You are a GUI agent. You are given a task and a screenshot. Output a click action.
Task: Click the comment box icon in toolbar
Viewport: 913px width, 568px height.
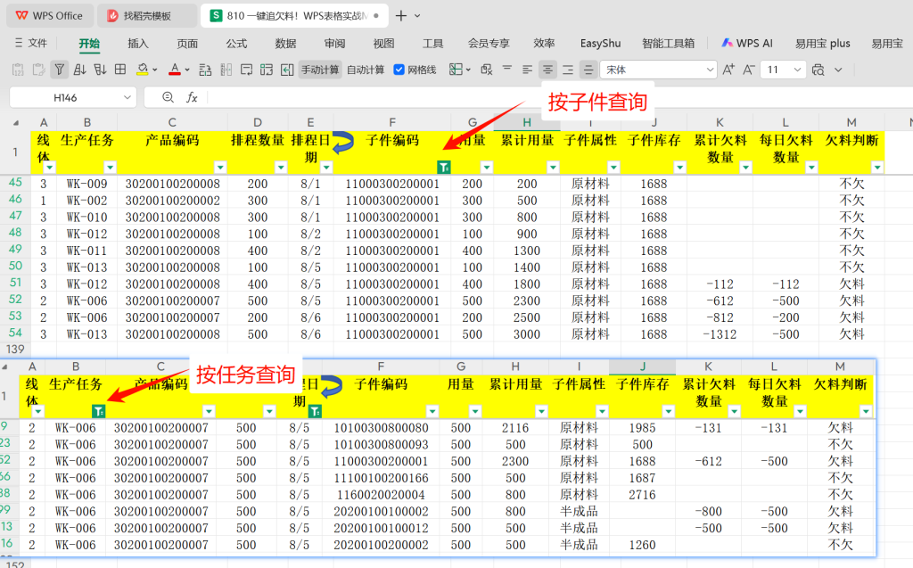tap(246, 70)
